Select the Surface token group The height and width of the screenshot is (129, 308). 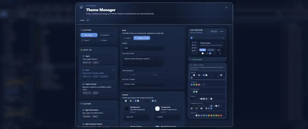208,75
